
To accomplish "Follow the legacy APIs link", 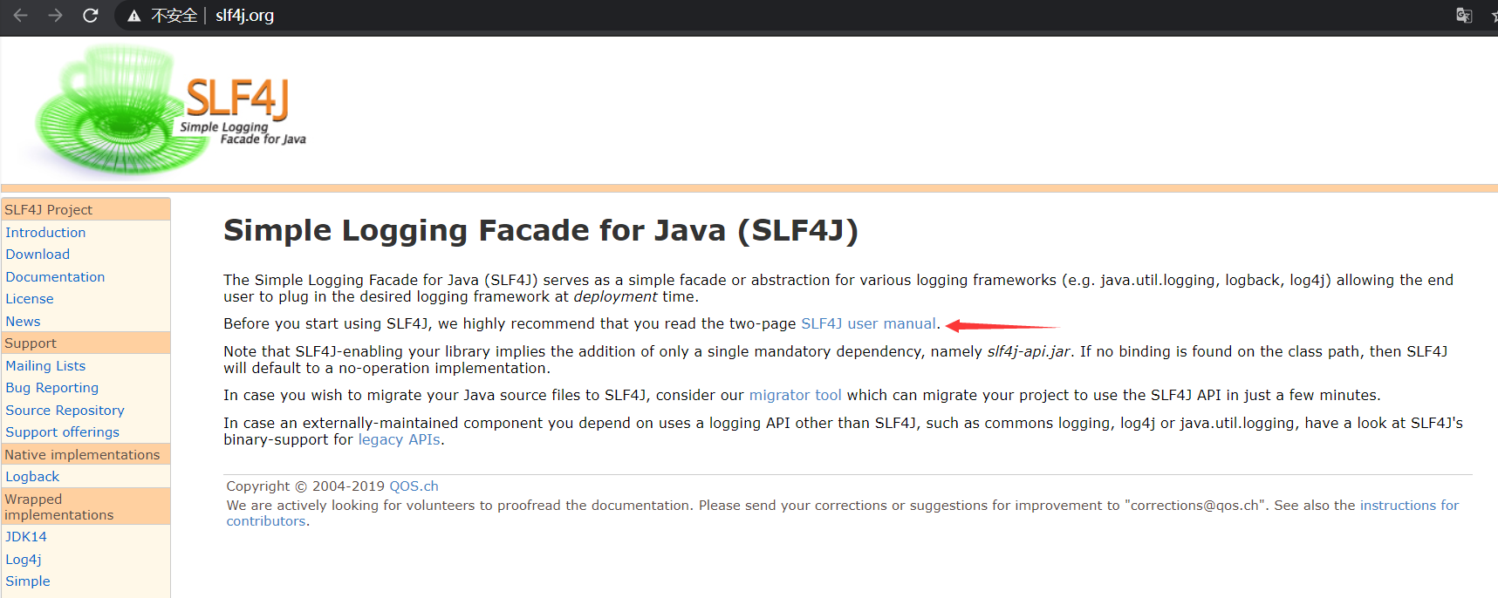I will [x=399, y=440].
